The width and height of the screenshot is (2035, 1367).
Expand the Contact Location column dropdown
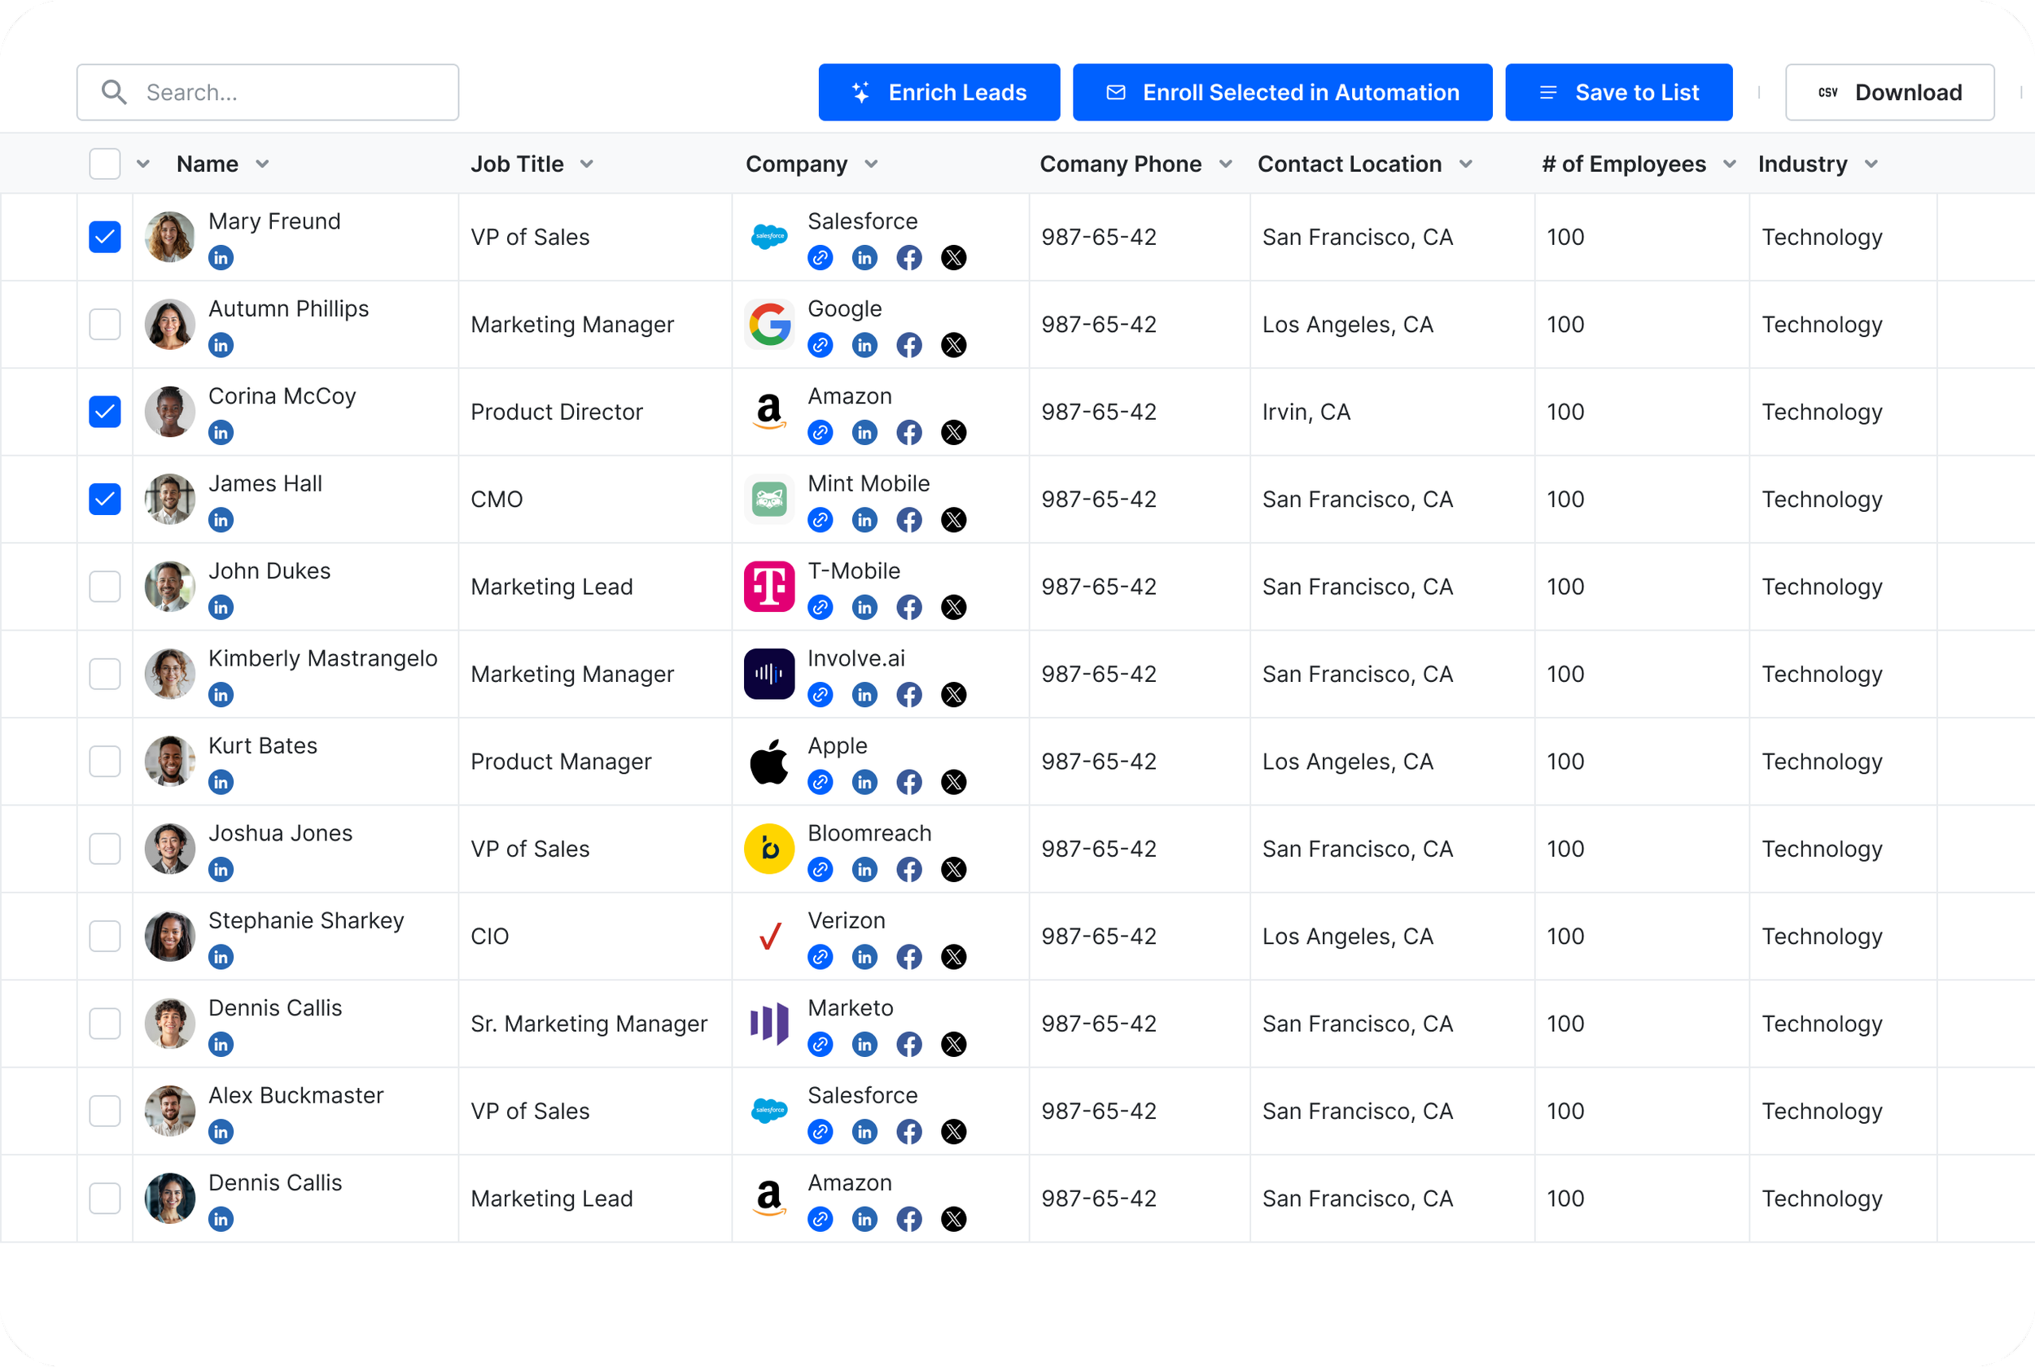tap(1466, 164)
